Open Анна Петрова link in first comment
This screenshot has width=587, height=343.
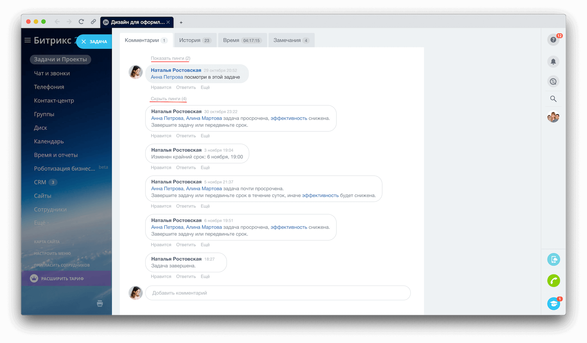[167, 77]
